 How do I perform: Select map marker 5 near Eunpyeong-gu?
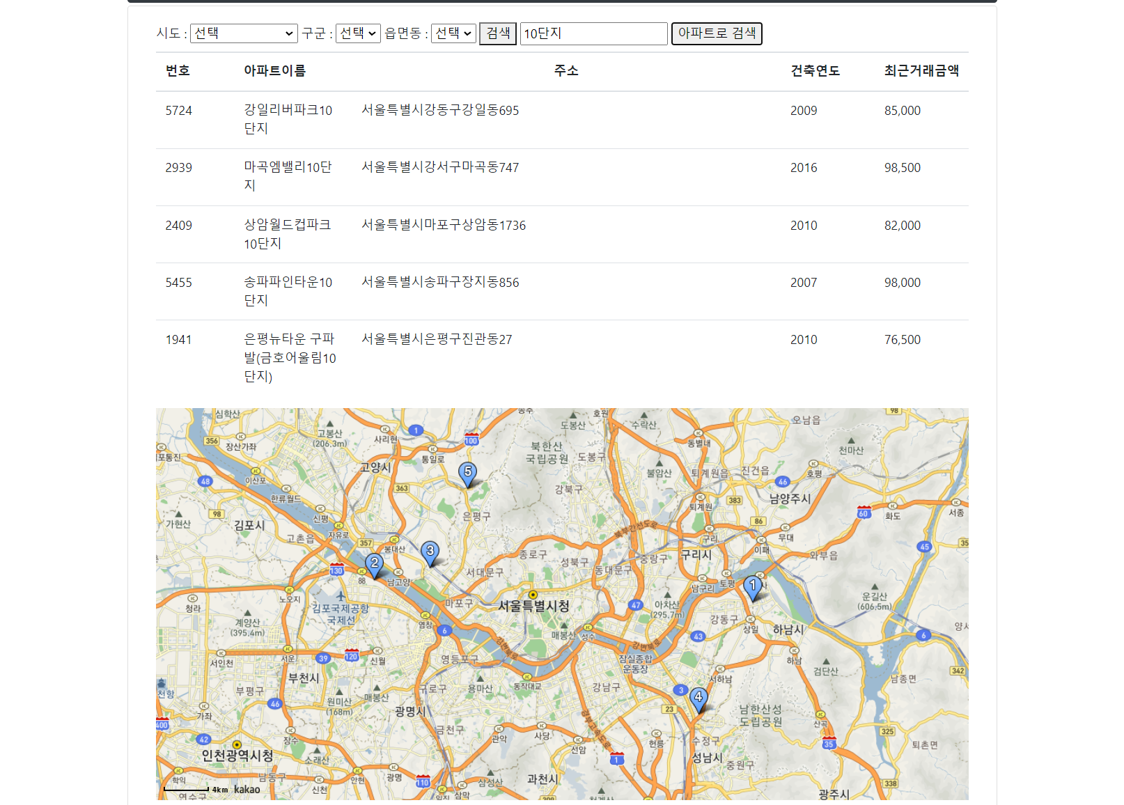467,471
